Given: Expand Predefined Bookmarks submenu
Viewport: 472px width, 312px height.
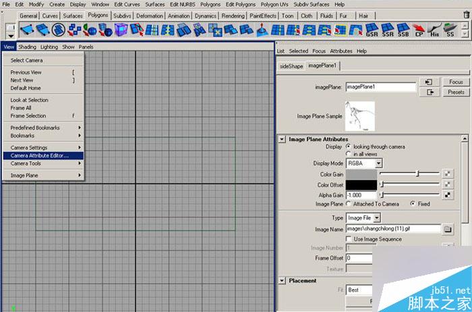Looking at the screenshot, I should pyautogui.click(x=44, y=128).
